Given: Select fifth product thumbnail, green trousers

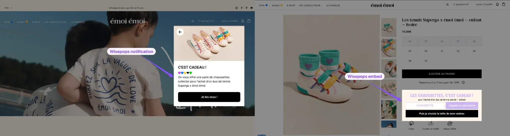Looking at the screenshot, I should [389, 109].
